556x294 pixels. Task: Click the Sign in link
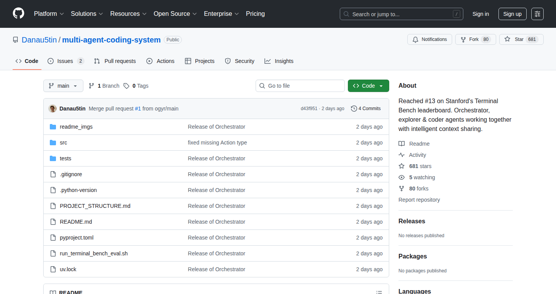click(x=481, y=14)
